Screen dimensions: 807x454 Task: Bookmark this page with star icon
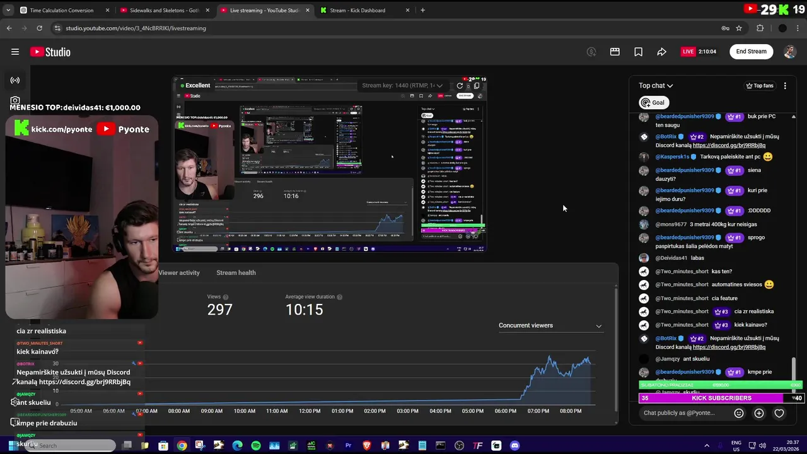pos(739,28)
